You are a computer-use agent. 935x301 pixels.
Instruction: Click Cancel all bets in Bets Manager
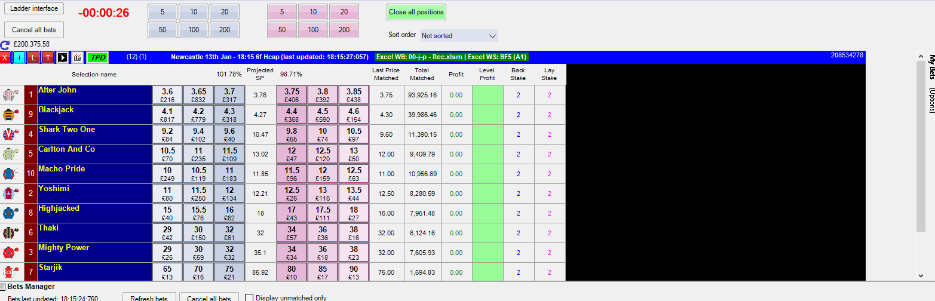[x=209, y=298]
